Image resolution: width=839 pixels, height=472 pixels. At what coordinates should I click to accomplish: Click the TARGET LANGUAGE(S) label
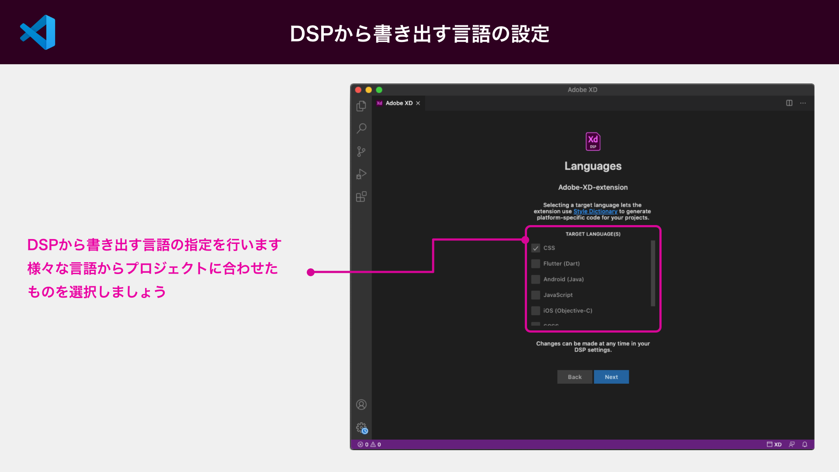click(593, 234)
